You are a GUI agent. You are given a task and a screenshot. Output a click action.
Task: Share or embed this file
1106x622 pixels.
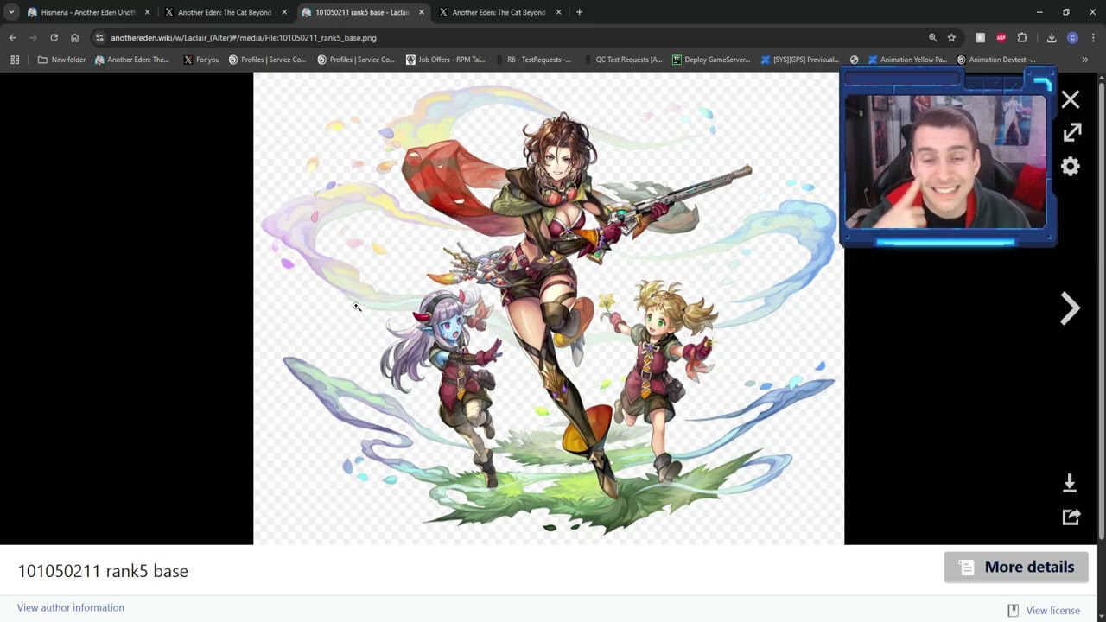coord(1071,517)
